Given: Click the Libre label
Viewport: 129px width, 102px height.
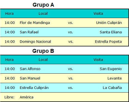Looking at the screenshot, I should coord(9,97).
